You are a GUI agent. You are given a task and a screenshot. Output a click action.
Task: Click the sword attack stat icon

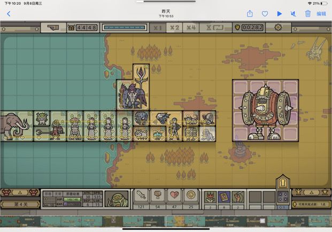click(141, 195)
